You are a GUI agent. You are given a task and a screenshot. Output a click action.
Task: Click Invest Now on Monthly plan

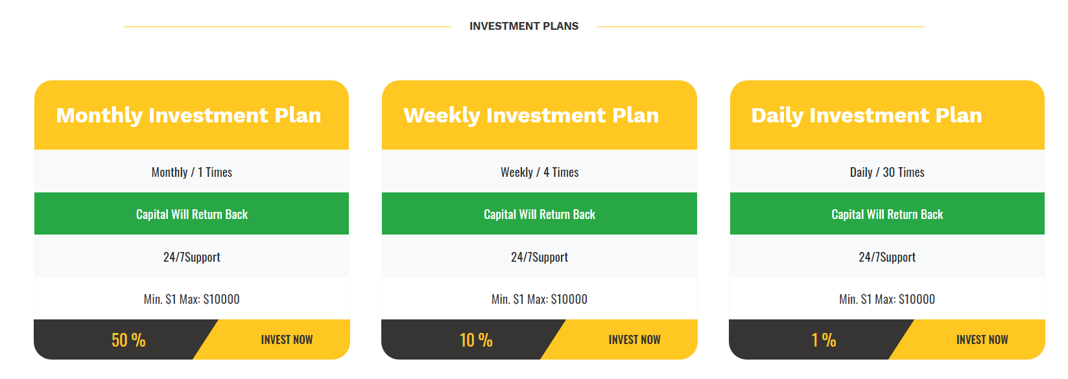tap(287, 339)
